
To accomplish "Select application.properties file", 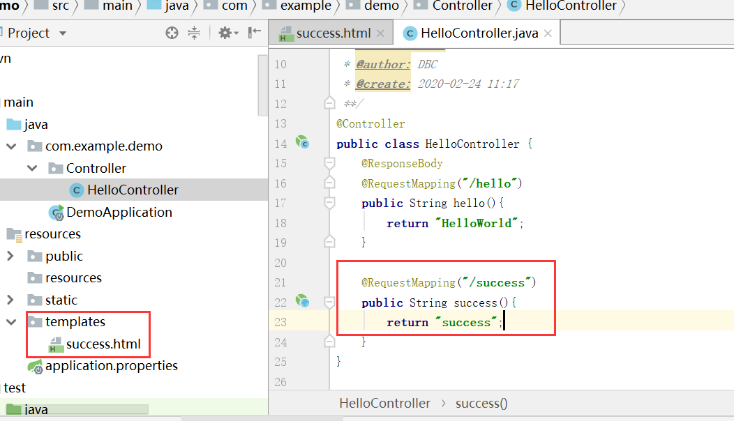I will point(112,366).
